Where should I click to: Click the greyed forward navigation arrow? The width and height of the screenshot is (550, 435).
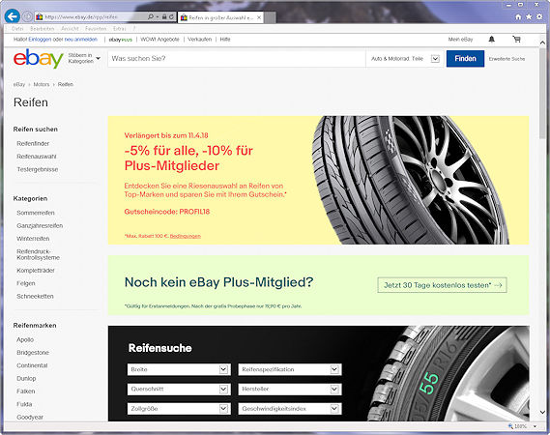coord(27,16)
